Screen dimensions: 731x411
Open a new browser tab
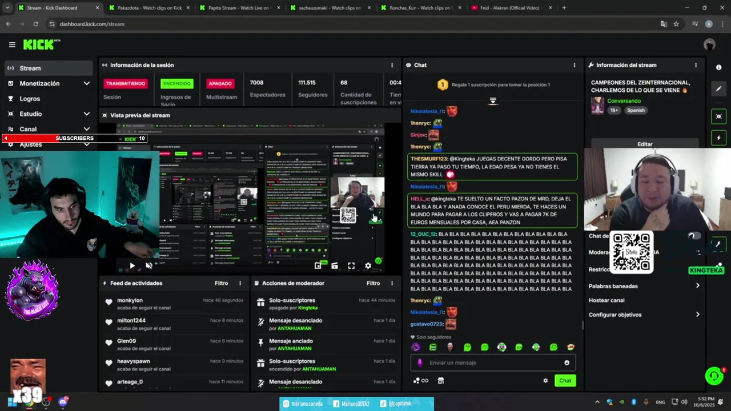point(564,8)
